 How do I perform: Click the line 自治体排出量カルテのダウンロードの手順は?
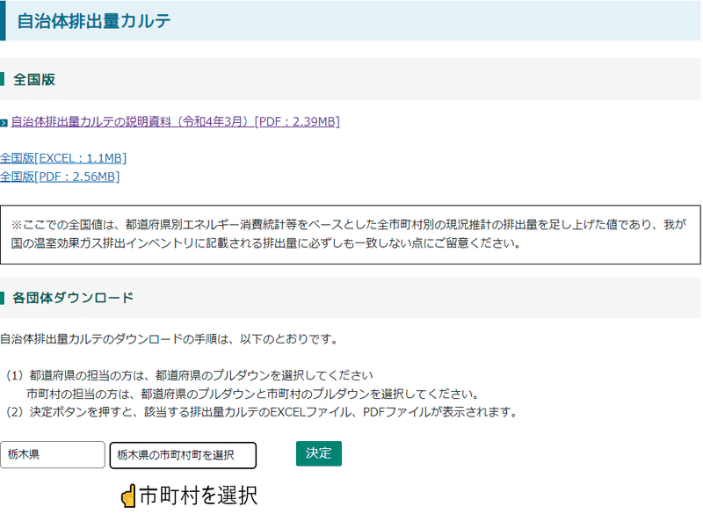tap(169, 339)
